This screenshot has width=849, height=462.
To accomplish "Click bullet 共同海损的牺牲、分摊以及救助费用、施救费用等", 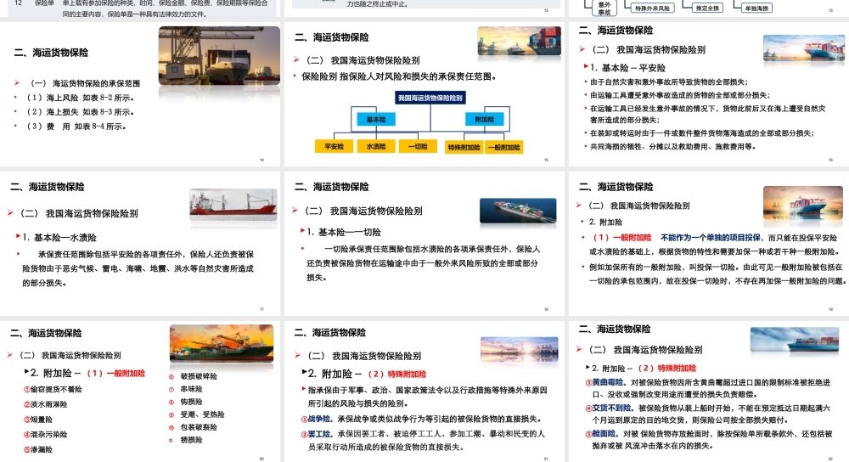I will (673, 146).
